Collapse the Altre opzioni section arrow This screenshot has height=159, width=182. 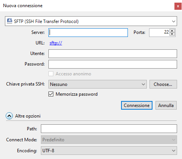click(9, 116)
